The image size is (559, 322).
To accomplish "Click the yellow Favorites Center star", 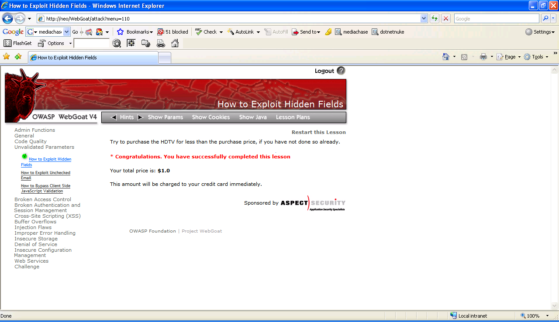I will (x=6, y=57).
